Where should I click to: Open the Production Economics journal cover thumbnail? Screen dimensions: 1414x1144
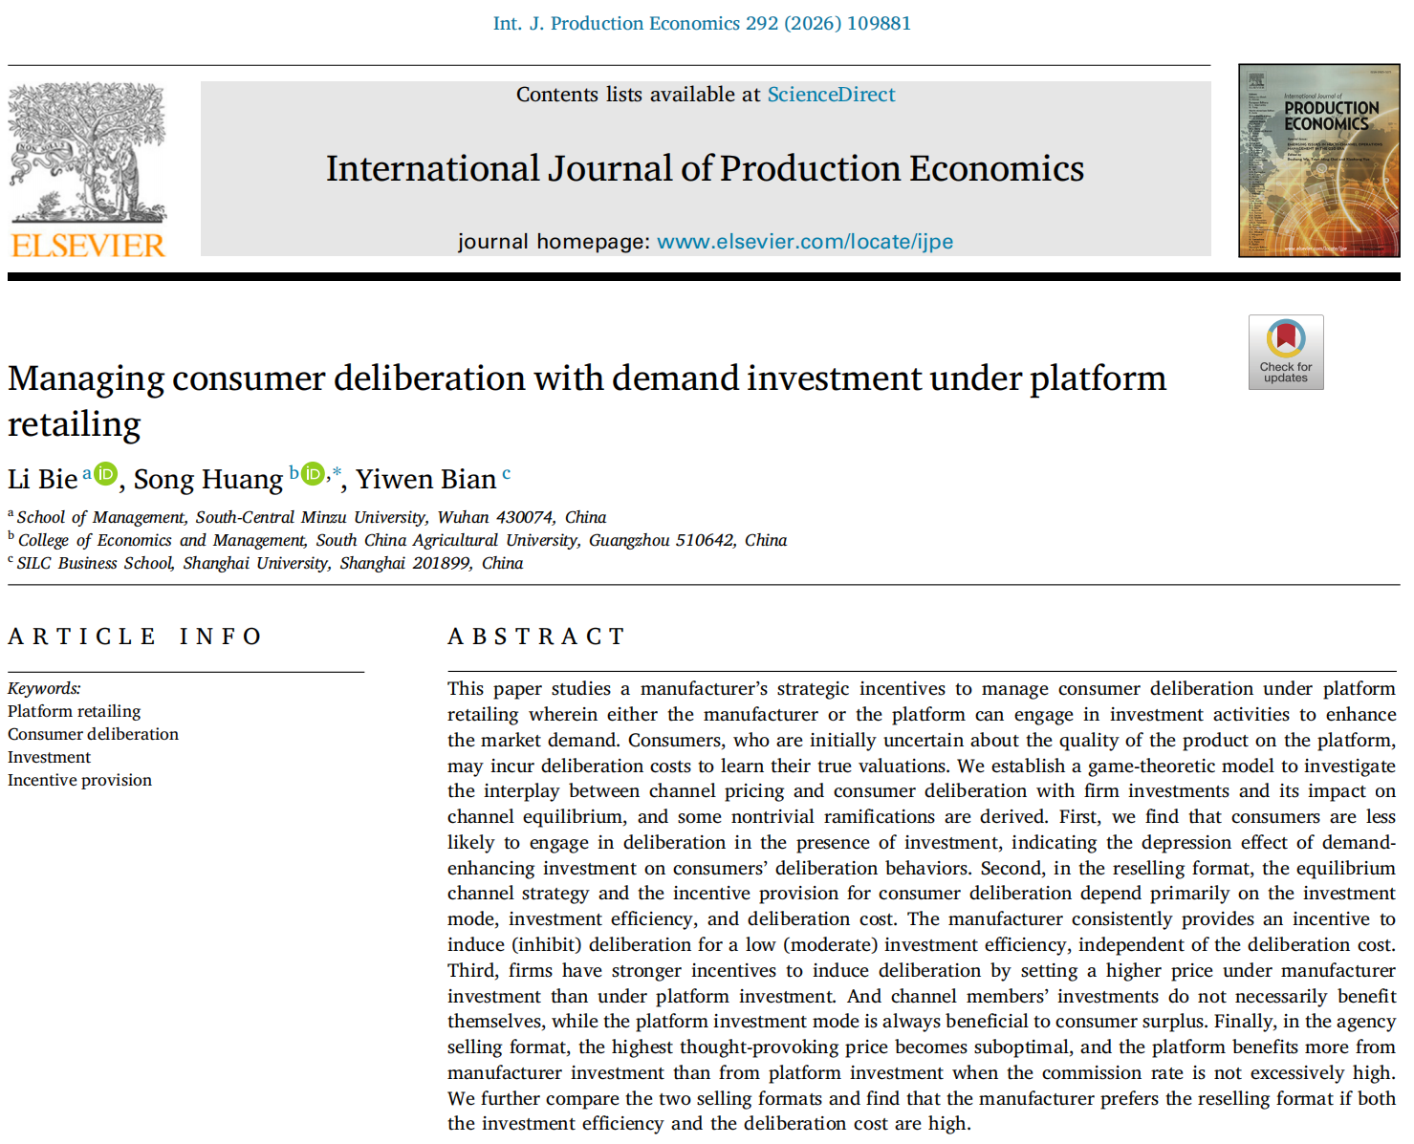1318,161
